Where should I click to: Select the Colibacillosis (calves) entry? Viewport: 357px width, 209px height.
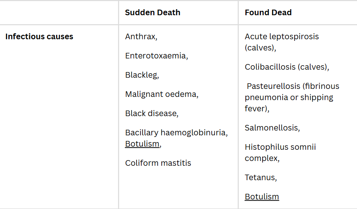pos(286,67)
